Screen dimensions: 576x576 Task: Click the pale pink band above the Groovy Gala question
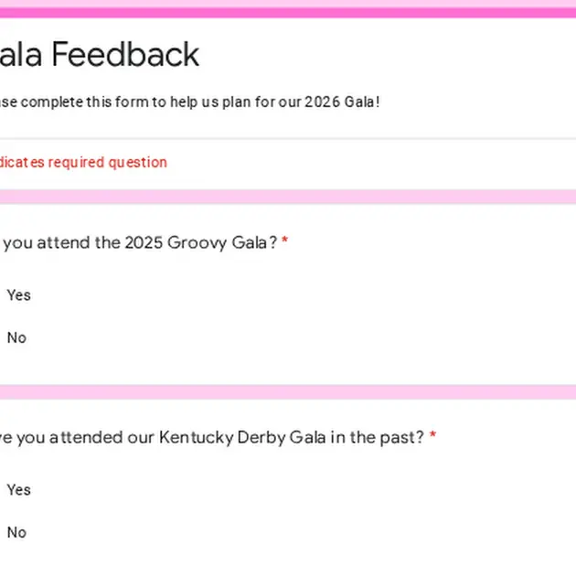(288, 197)
